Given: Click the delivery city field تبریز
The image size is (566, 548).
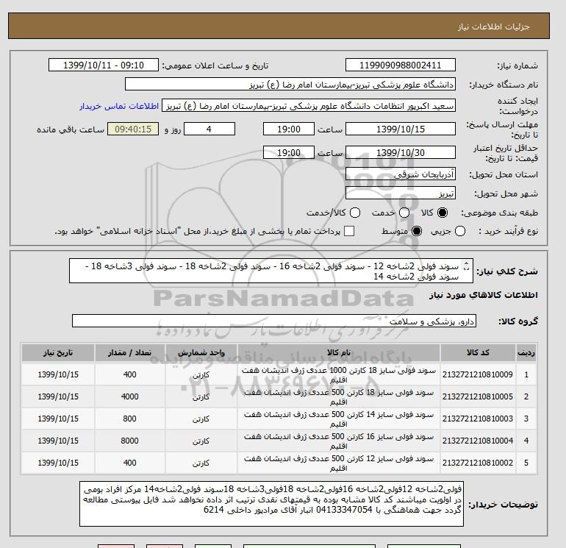Looking at the screenshot, I should 401,193.
